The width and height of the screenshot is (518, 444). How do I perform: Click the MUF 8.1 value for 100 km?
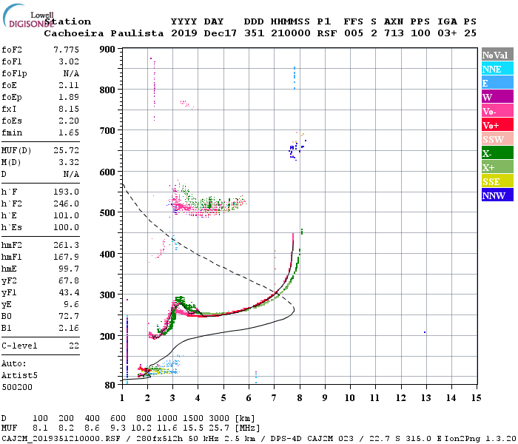coord(40,428)
